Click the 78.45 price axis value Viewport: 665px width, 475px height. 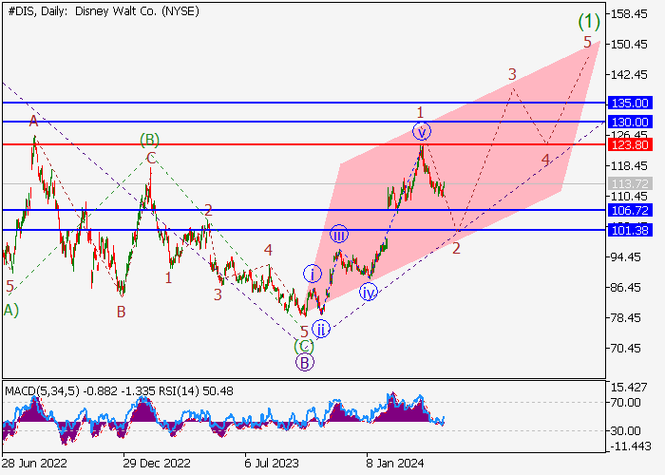629,318
